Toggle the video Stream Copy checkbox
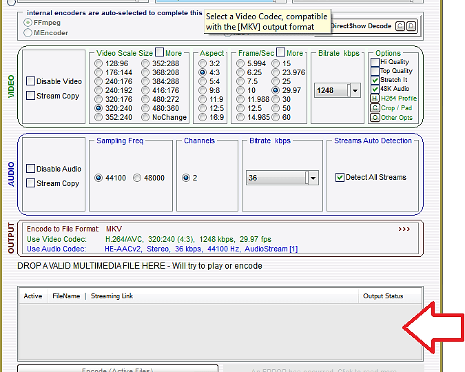This screenshot has height=372, width=465. tap(31, 96)
